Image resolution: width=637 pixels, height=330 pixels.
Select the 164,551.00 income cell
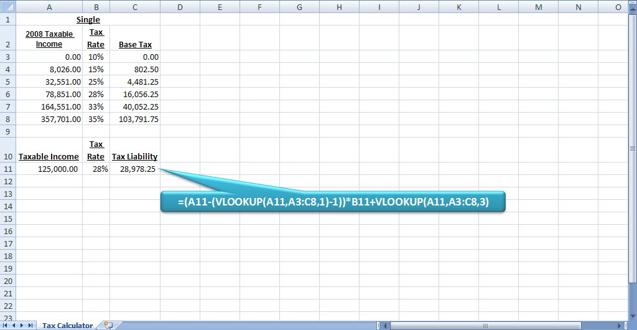click(x=49, y=106)
